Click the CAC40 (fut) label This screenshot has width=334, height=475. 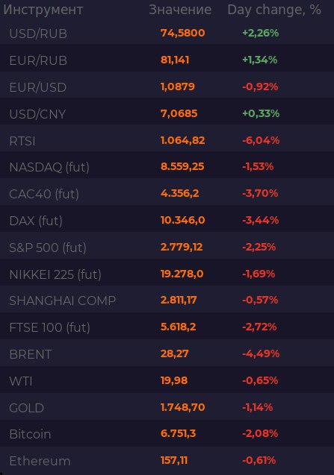pos(44,194)
